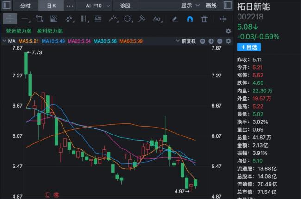Click the 外盘 19.57万 value
The height and width of the screenshot is (199, 301).
(262, 99)
